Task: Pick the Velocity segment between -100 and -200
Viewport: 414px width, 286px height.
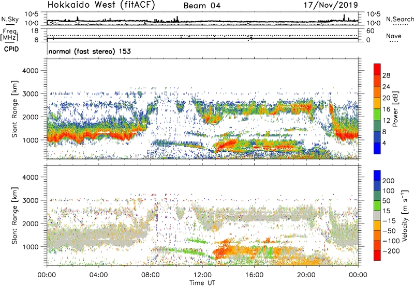Action: 377,245
